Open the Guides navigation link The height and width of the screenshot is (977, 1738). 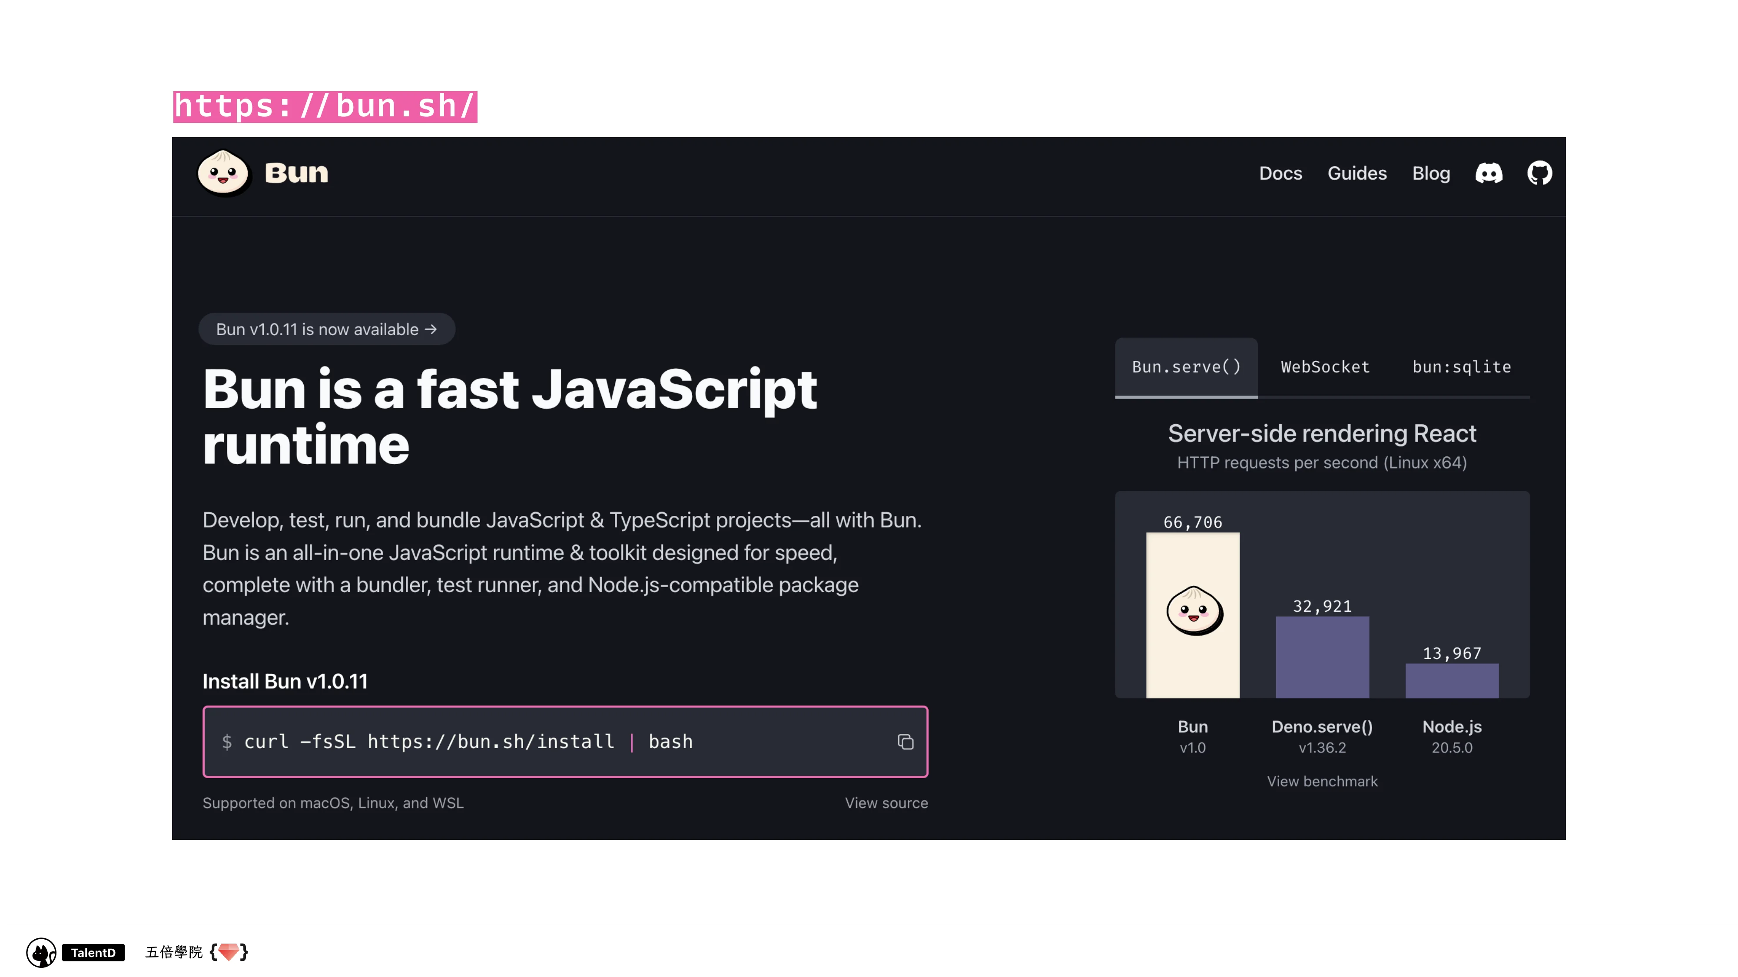1357,173
